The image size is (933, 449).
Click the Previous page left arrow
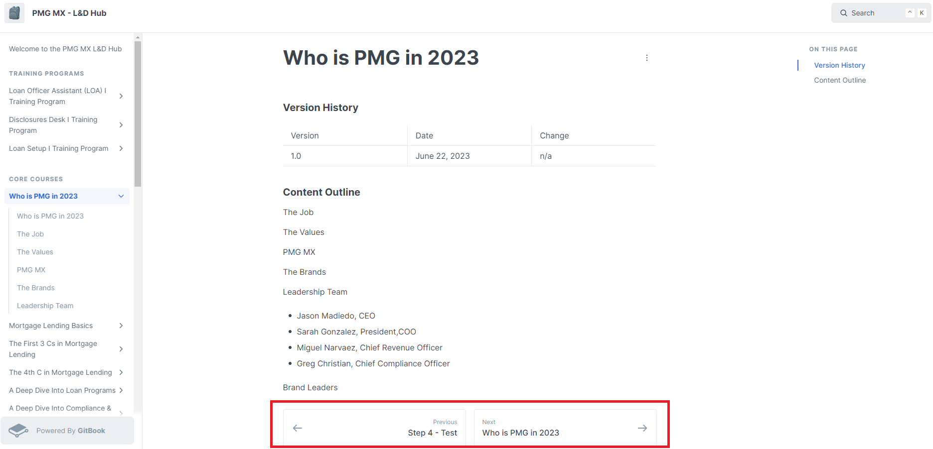tap(298, 428)
